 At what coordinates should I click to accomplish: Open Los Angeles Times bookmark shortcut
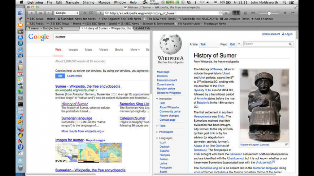pos(235,19)
